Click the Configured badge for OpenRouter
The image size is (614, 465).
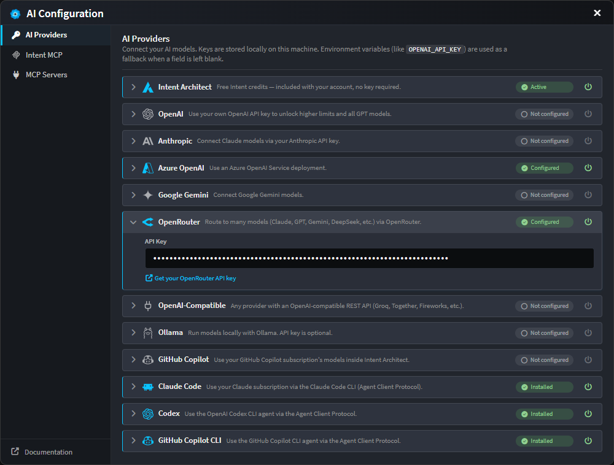544,221
